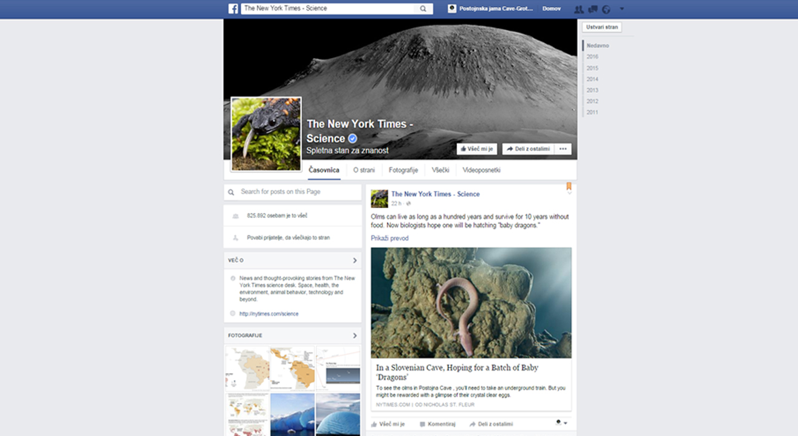Open the blue iceberg photo thumbnail
The image size is (798, 436).
[292, 414]
